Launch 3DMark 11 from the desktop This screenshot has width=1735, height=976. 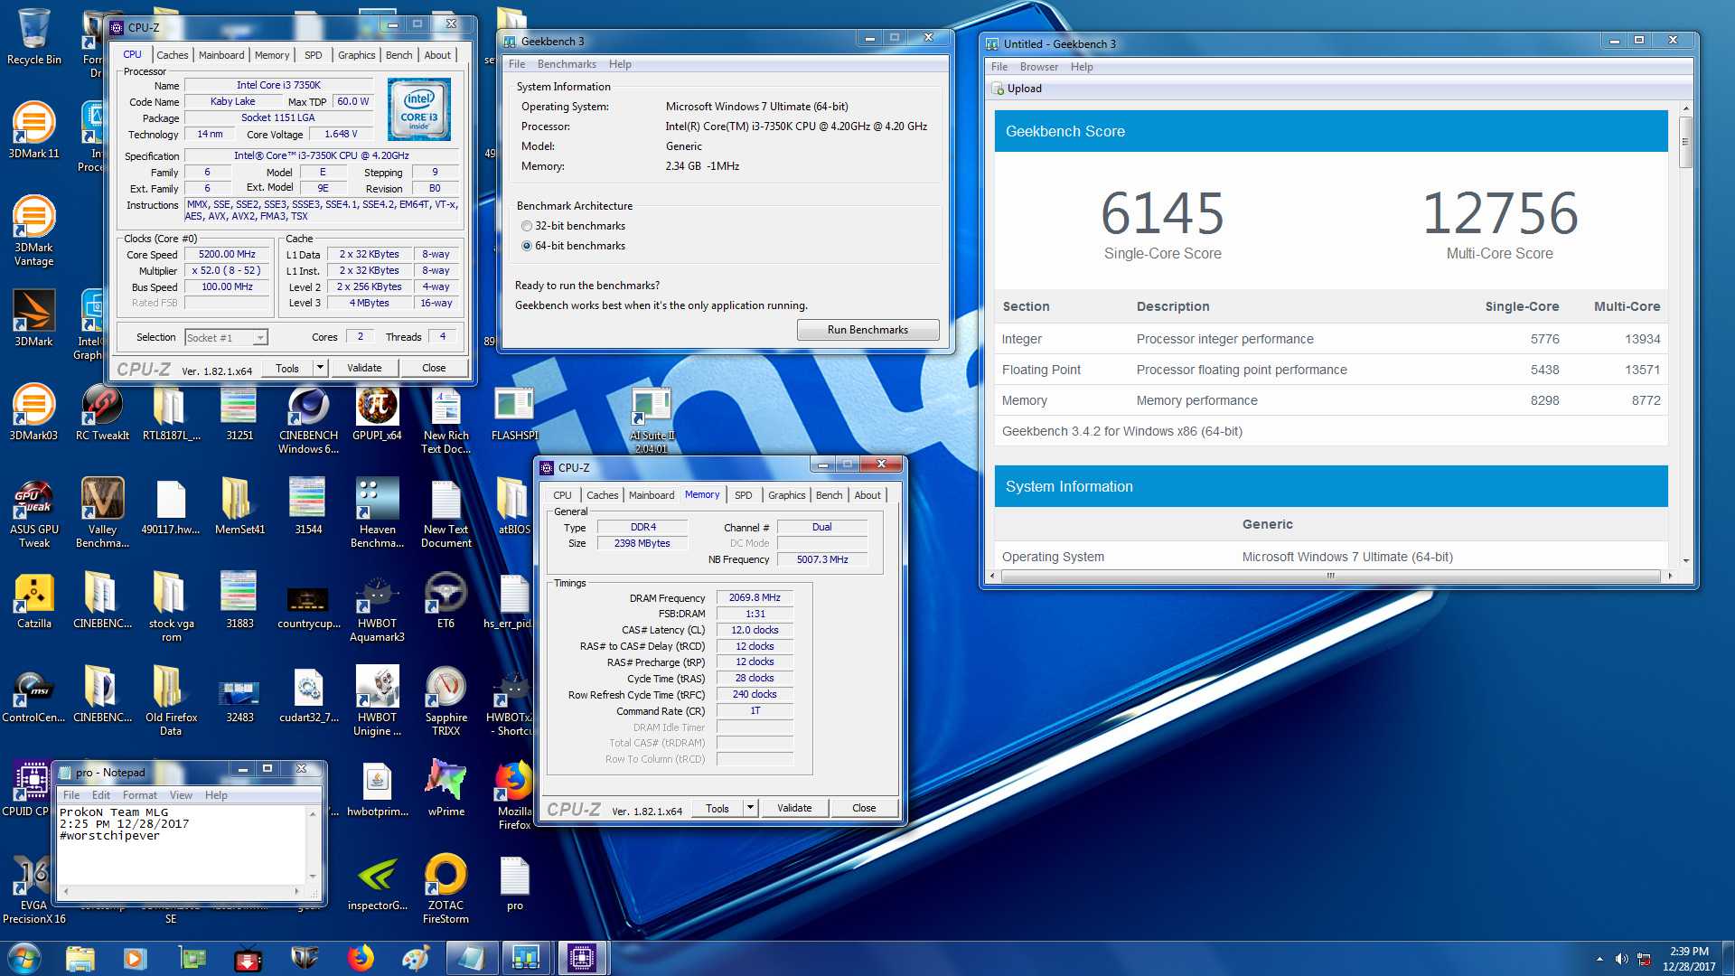[x=34, y=130]
